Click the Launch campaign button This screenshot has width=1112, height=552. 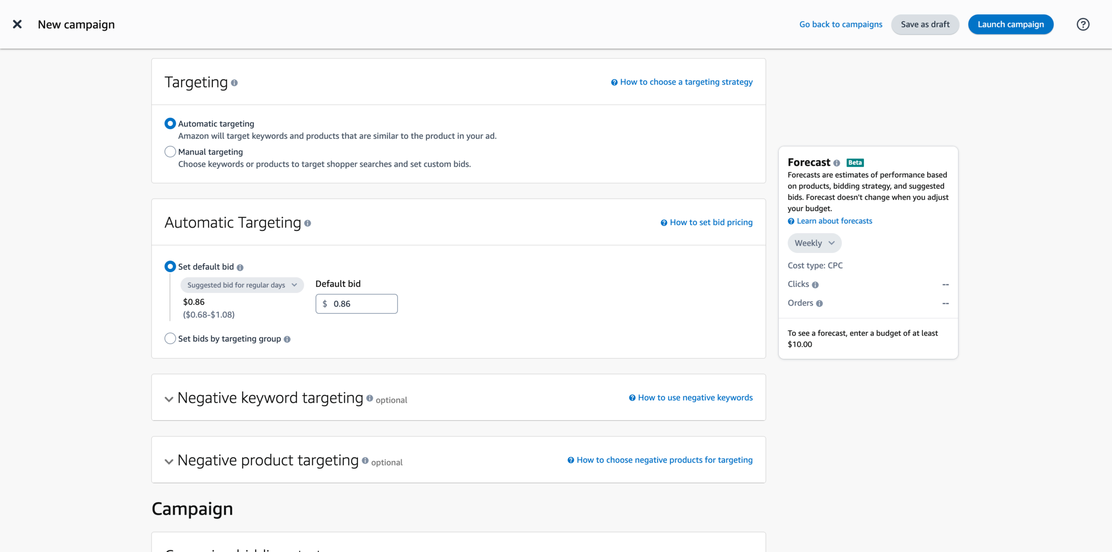coord(1010,24)
